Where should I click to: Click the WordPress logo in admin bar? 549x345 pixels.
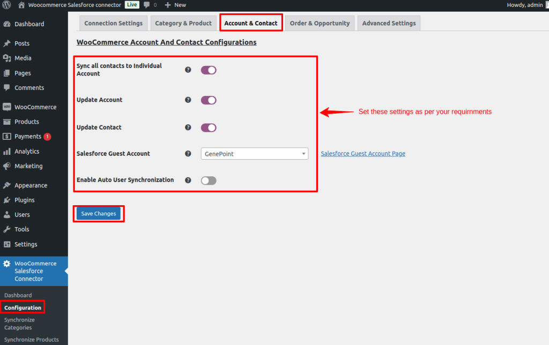7,5
